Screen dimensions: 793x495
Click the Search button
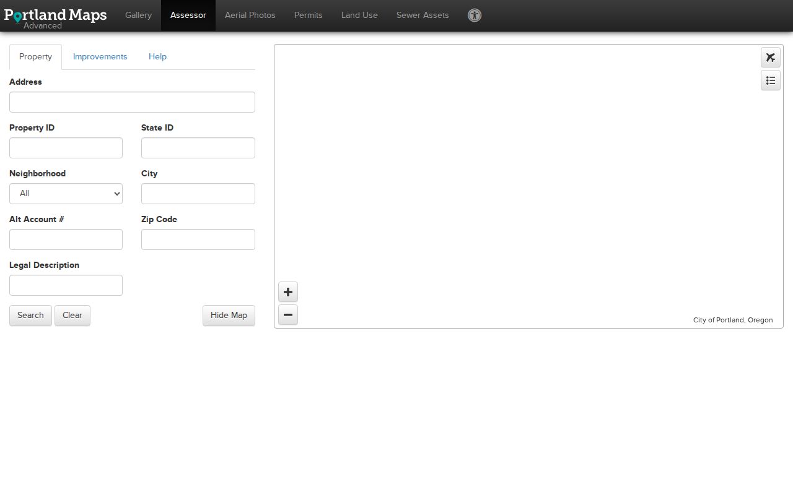[30, 316]
